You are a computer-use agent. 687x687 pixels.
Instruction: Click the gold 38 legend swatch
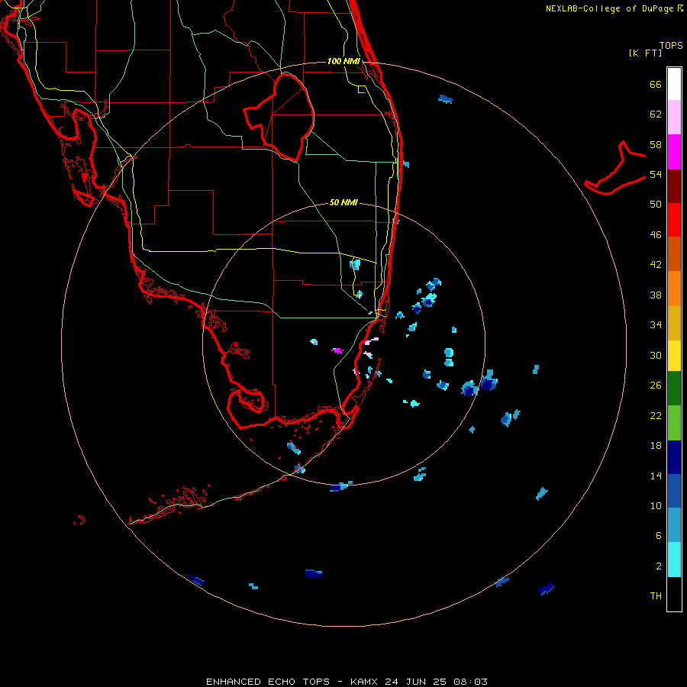tap(674, 323)
